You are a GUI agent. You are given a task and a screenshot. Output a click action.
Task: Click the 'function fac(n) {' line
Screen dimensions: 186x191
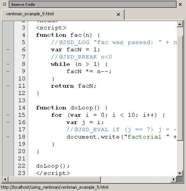(68, 35)
